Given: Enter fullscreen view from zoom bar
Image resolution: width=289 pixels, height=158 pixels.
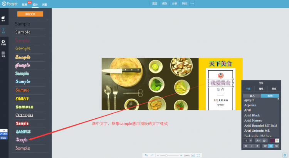Looking at the screenshot, I should 198,155.
